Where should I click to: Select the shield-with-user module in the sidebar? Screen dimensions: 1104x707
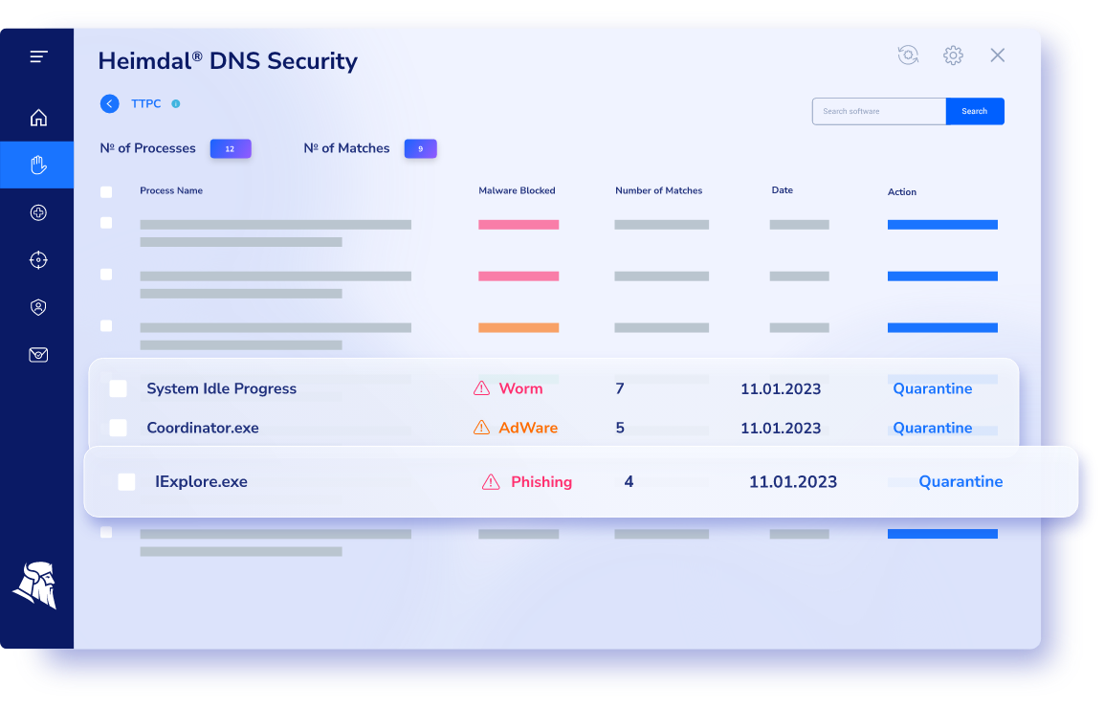click(37, 307)
